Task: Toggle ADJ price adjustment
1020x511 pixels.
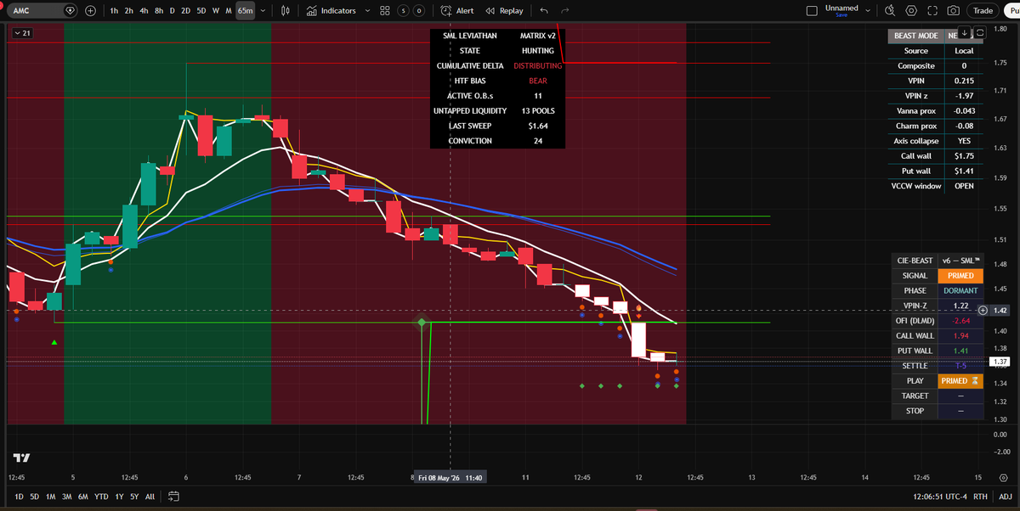Action: (1005, 496)
